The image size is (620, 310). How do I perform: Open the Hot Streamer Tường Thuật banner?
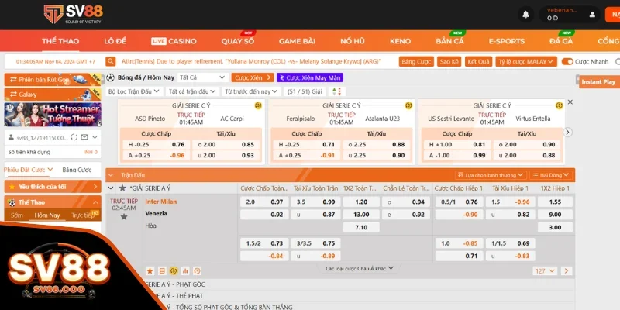pyautogui.click(x=53, y=114)
